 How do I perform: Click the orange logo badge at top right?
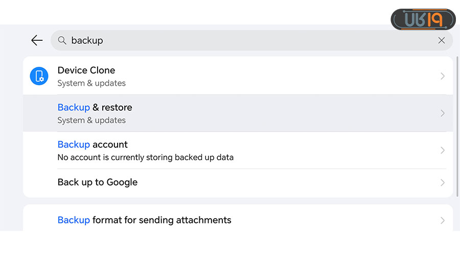(x=423, y=19)
